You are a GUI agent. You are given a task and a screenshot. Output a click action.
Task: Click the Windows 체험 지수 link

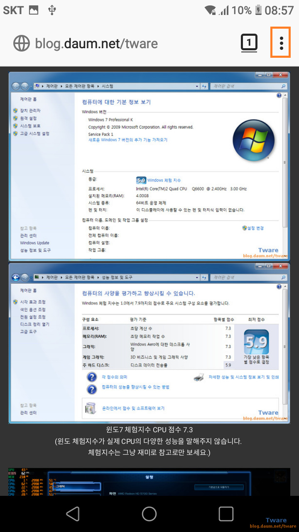click(x=164, y=180)
